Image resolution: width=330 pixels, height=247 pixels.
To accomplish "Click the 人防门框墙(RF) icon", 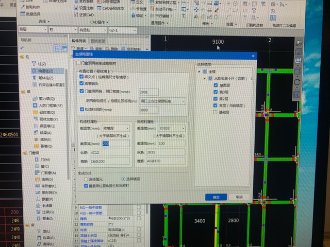I will [x=35, y=105].
